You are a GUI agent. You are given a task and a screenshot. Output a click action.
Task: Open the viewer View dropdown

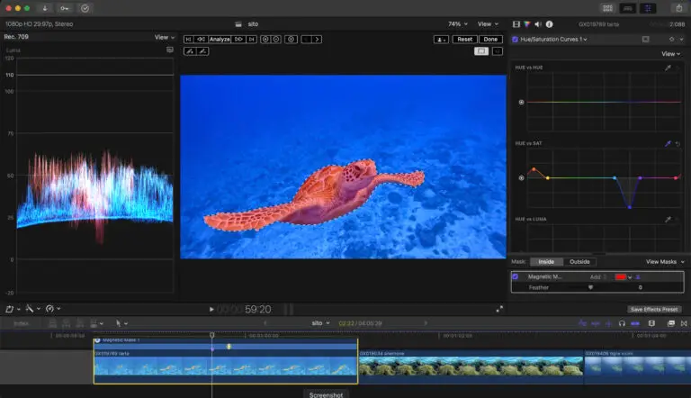coord(488,24)
